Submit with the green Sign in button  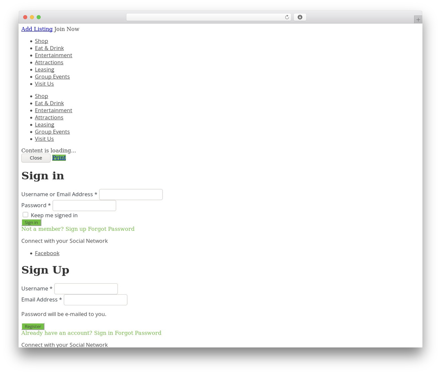(x=31, y=223)
